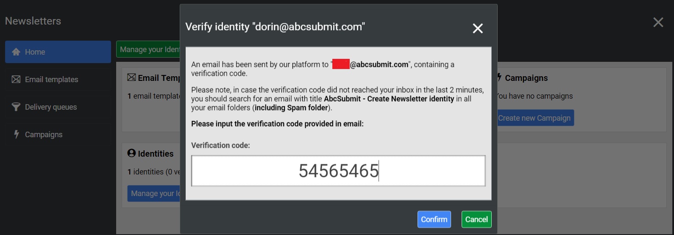This screenshot has height=235, width=674.
Task: Click the envelope icon beside Email templates sidebar item
Action: 16,79
